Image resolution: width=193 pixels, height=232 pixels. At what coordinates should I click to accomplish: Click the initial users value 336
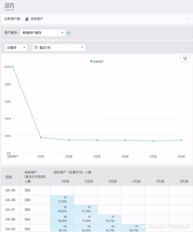click(27, 200)
